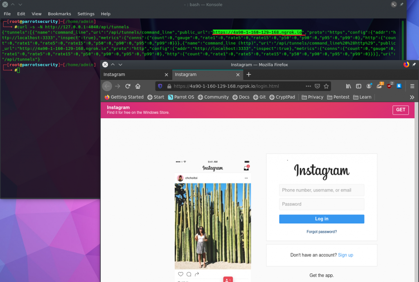Show more bookmarks with the double chevron
This screenshot has width=419, height=282.
[x=412, y=97]
